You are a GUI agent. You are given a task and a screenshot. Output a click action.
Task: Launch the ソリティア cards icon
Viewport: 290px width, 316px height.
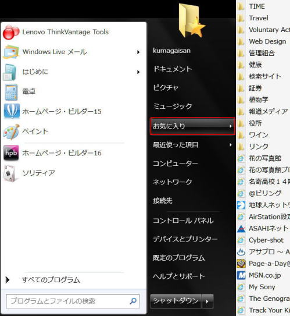10,173
